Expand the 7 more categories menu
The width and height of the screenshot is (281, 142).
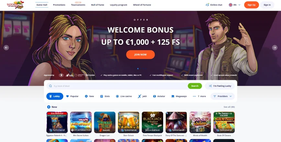pos(199,96)
